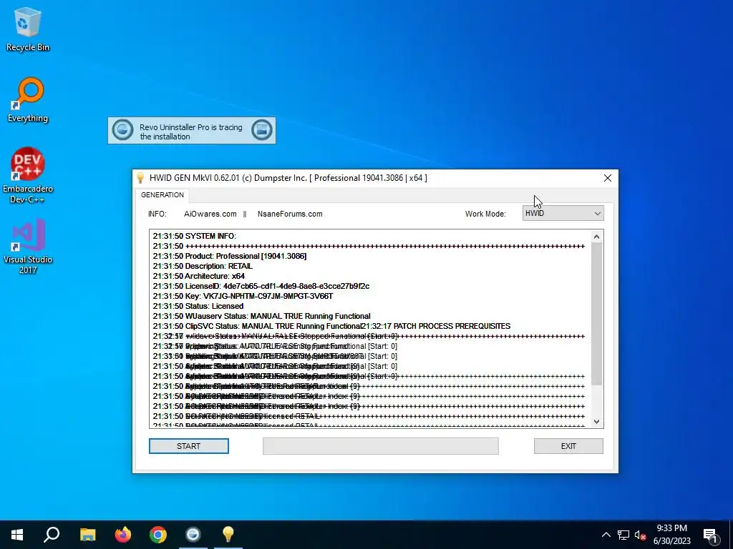Launch Everything search shortcut on desktop
733x549 pixels.
pos(28,99)
